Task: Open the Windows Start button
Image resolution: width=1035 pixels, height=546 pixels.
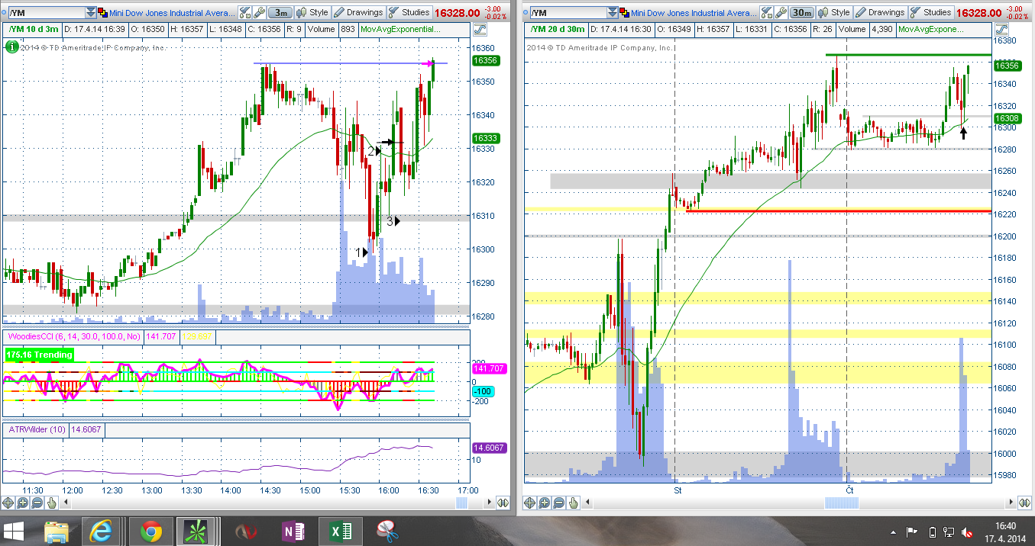Action: point(14,531)
